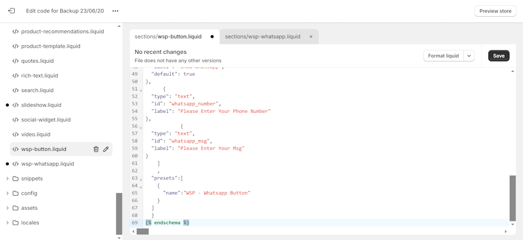
Task: Open the three-dot more actions menu
Action: tap(116, 11)
